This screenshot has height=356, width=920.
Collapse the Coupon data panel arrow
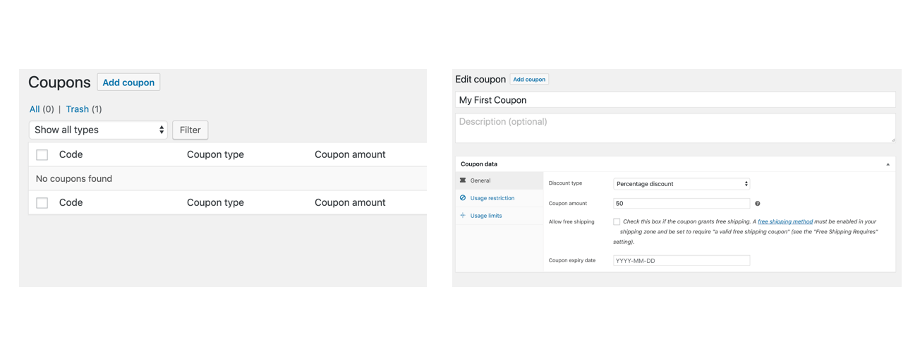[888, 164]
